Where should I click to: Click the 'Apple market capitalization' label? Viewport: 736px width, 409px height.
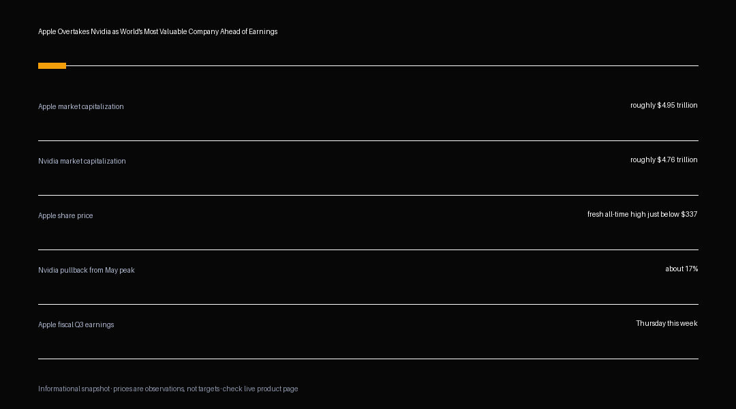(80, 106)
